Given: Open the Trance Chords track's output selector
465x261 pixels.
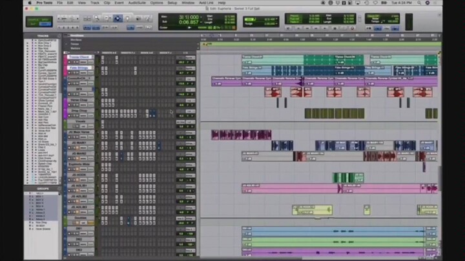Looking at the screenshot, I should click(190, 58).
